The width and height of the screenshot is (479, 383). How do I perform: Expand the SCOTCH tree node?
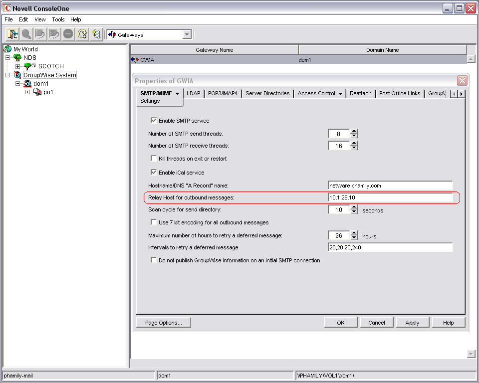18,66
